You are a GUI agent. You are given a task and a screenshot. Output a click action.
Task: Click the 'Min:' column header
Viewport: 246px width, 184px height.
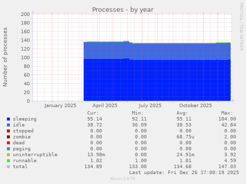[138, 113]
